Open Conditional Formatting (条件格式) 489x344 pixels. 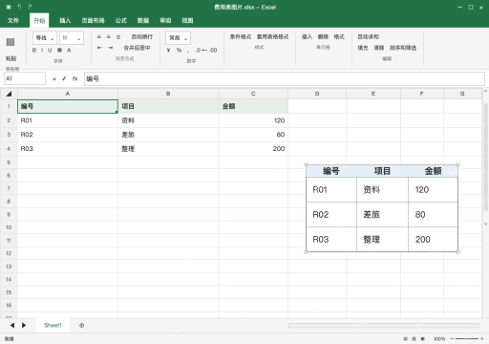pyautogui.click(x=241, y=37)
